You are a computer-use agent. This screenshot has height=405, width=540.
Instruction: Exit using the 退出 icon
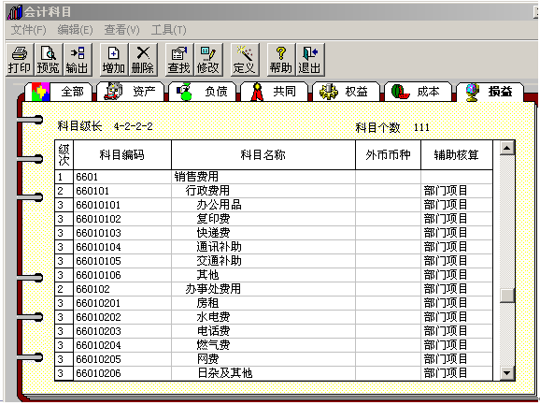click(x=310, y=60)
